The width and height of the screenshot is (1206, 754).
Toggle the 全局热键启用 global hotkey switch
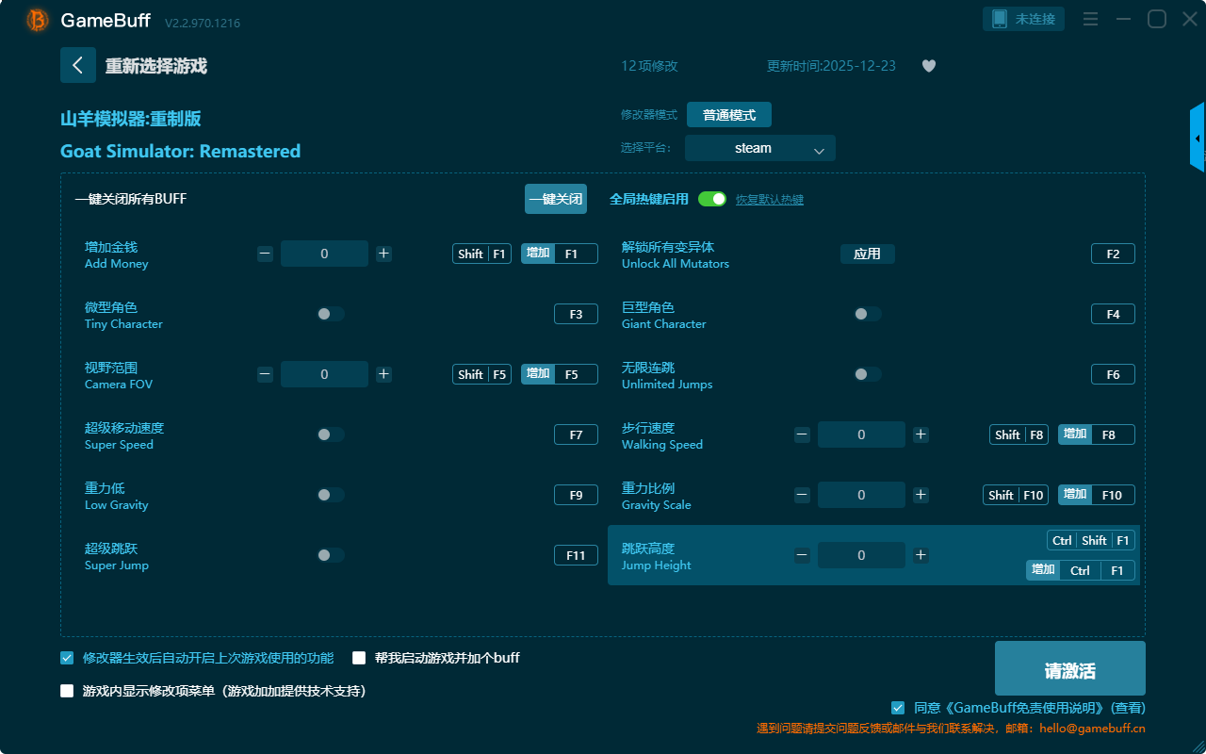coord(712,199)
